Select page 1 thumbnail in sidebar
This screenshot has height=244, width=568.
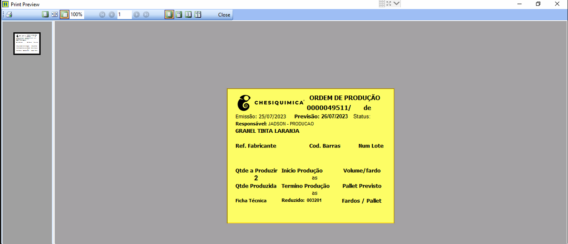[x=27, y=44]
